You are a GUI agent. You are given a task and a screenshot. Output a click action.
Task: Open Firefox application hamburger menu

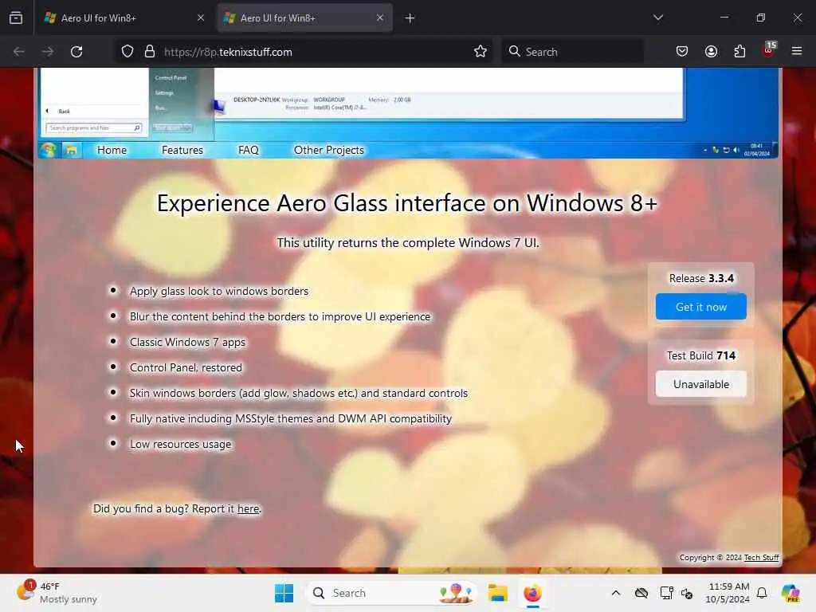797,52
